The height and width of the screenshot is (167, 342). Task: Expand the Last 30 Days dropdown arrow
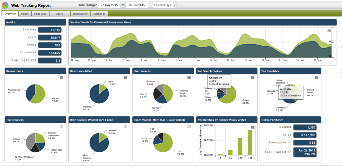[175, 5]
